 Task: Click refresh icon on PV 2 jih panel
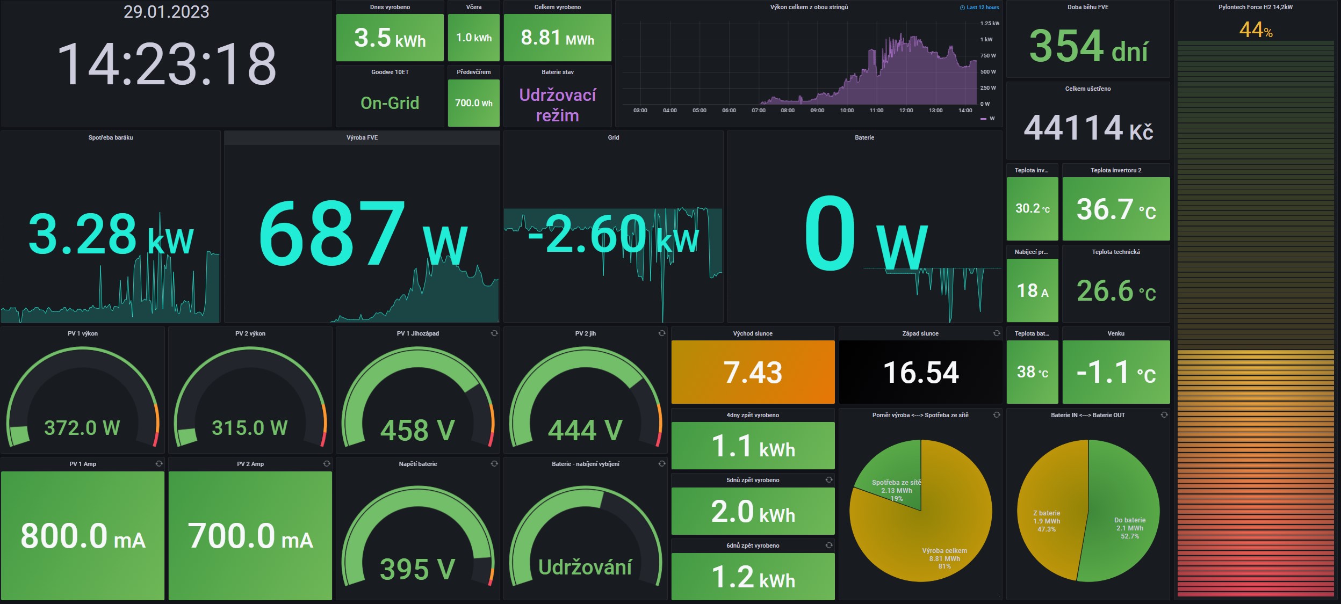(661, 333)
